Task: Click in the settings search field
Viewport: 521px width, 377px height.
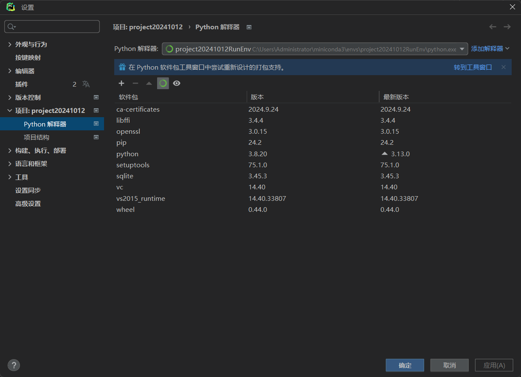Action: click(52, 27)
